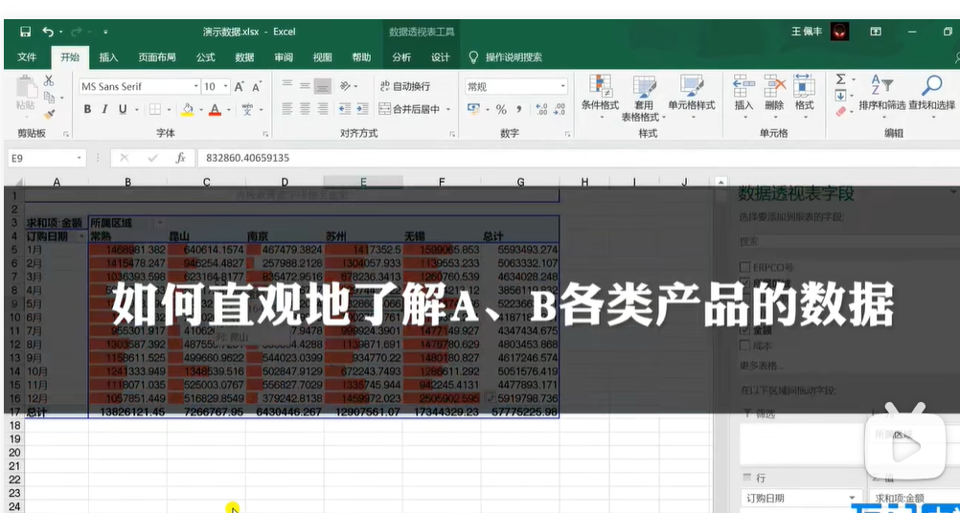This screenshot has width=960, height=513.
Task: Apply comma style number format
Action: (x=519, y=109)
